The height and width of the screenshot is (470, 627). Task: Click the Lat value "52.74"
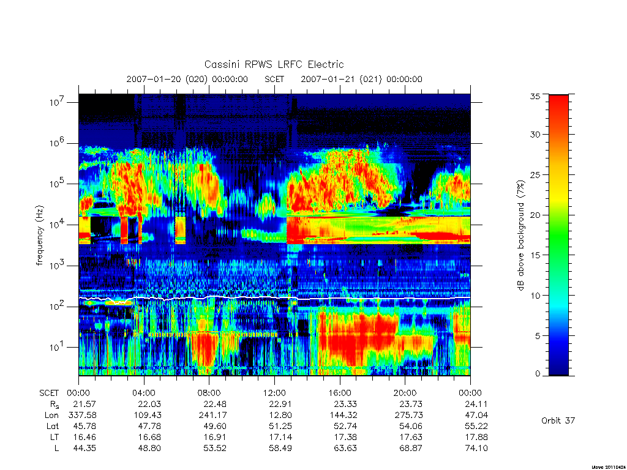pos(345,426)
